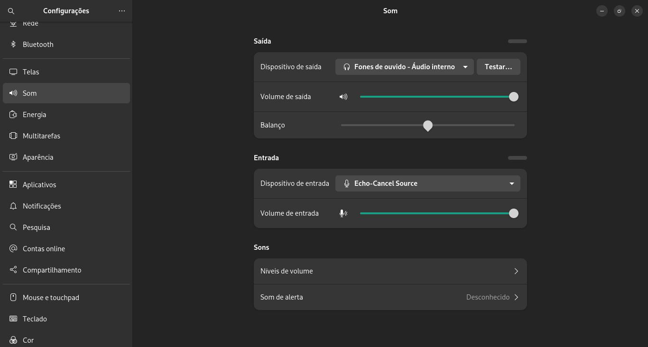Click the Compartilhamento share icon
This screenshot has width=648, height=347.
click(x=13, y=270)
